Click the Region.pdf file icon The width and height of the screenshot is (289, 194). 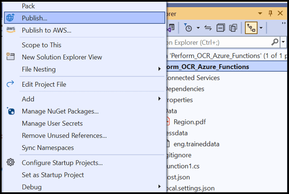[168, 122]
